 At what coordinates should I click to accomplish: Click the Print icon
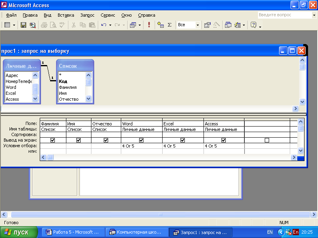tap(44, 25)
